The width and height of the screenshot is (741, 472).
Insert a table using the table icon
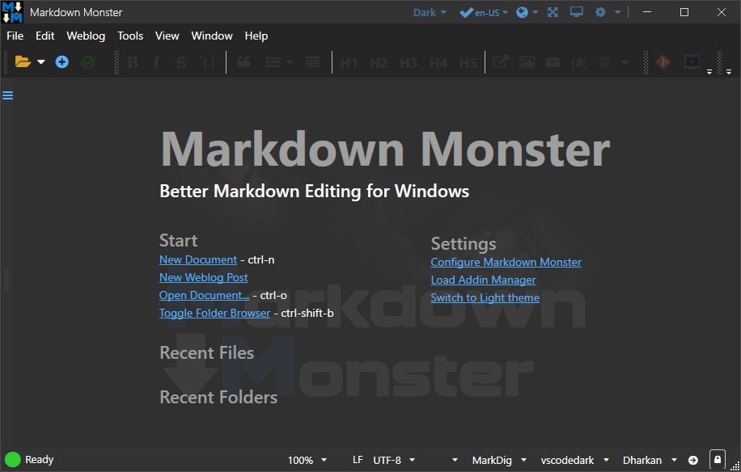pyautogui.click(x=311, y=61)
